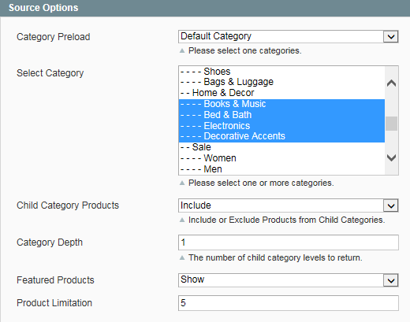Select the Electronics category

[281, 126]
